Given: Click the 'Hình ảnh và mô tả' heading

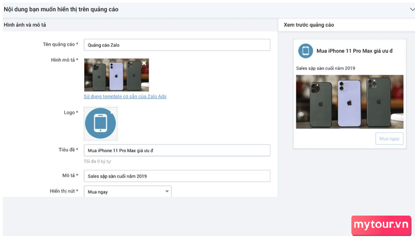Looking at the screenshot, I should (25, 25).
